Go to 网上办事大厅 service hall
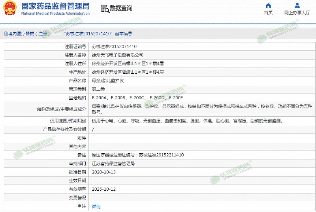Screen dimensions: 316x212 click(x=297, y=13)
